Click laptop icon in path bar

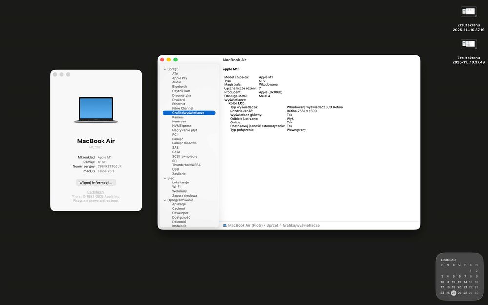(x=224, y=225)
